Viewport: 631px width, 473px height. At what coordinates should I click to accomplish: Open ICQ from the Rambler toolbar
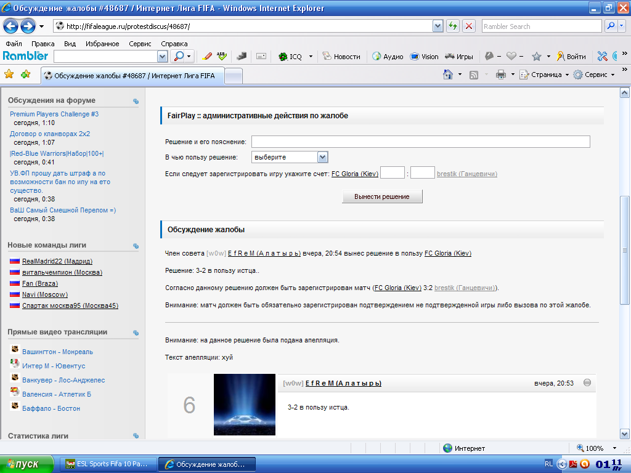tap(290, 57)
